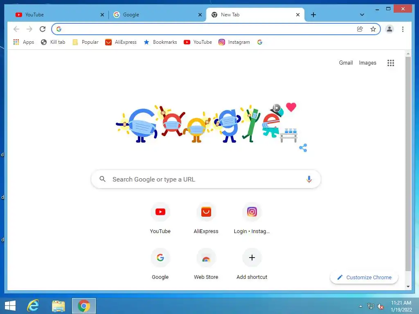Select the New Tab tab

click(255, 15)
